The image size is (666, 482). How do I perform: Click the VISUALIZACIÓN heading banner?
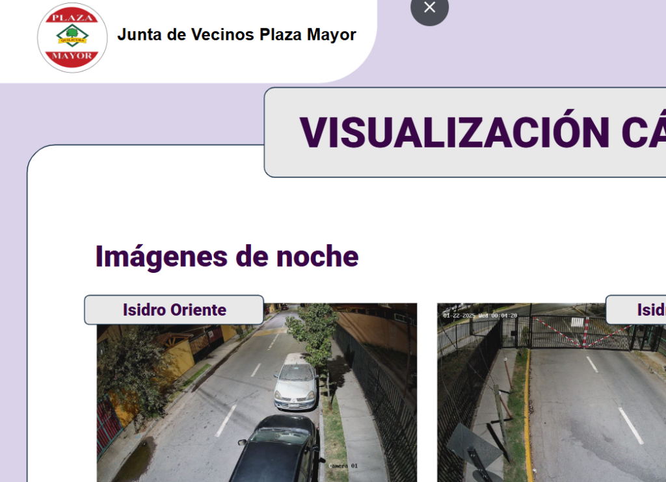(481, 133)
